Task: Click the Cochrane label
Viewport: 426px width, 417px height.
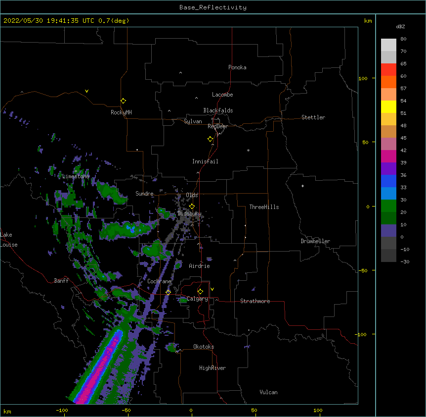Action: (x=159, y=281)
